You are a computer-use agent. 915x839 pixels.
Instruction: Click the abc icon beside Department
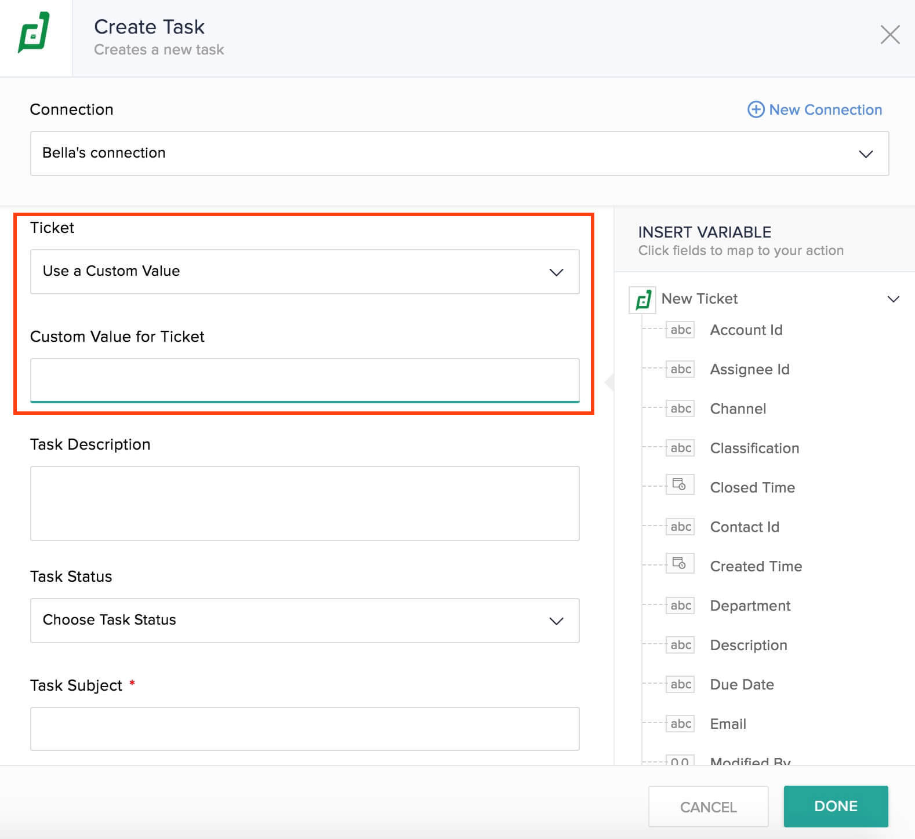point(680,606)
